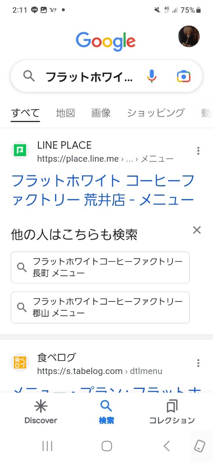Screen dimensions: 213x462
Task: Dismiss the 他の人はこちらも検索 section
Action: point(197,230)
